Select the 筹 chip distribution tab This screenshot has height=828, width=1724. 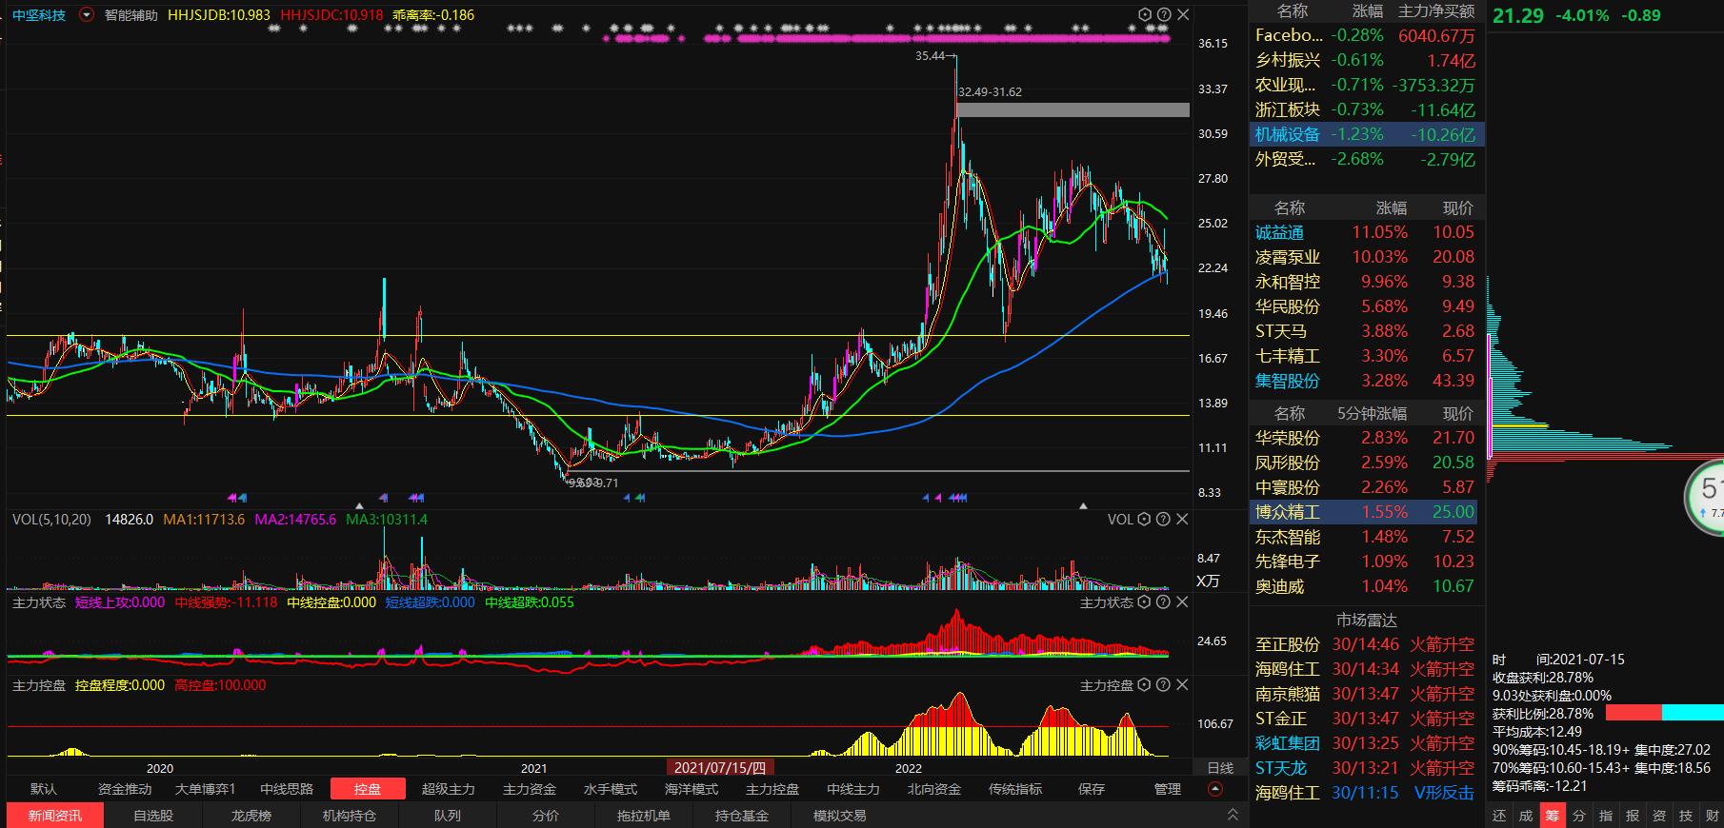pos(1553,816)
